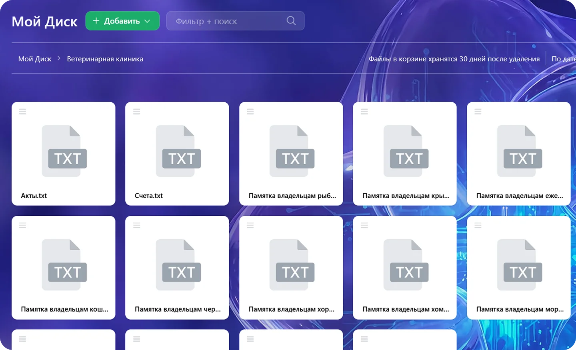Click the search magnifier icon
This screenshot has height=350, width=576.
[291, 21]
